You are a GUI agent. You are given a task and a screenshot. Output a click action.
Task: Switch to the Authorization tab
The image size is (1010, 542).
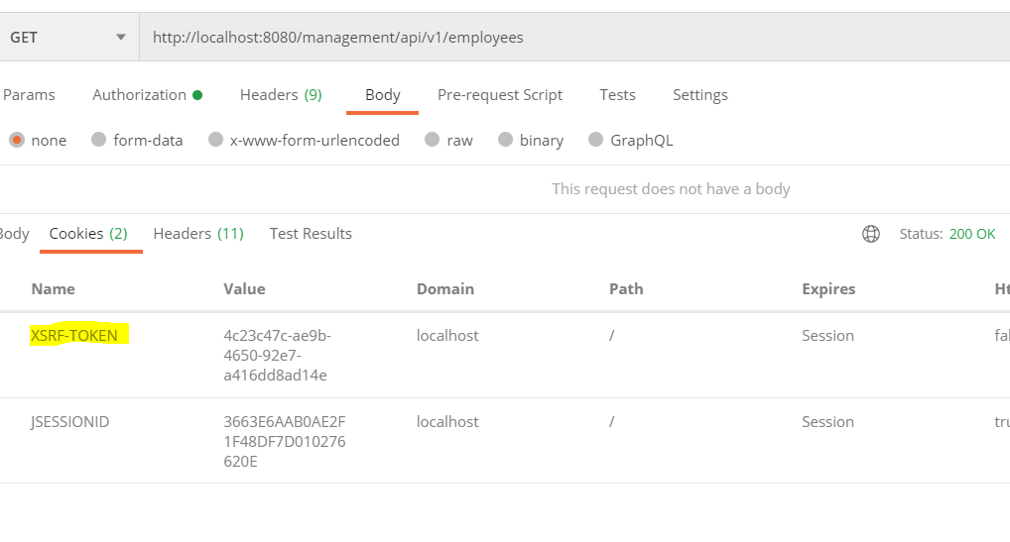tap(146, 95)
